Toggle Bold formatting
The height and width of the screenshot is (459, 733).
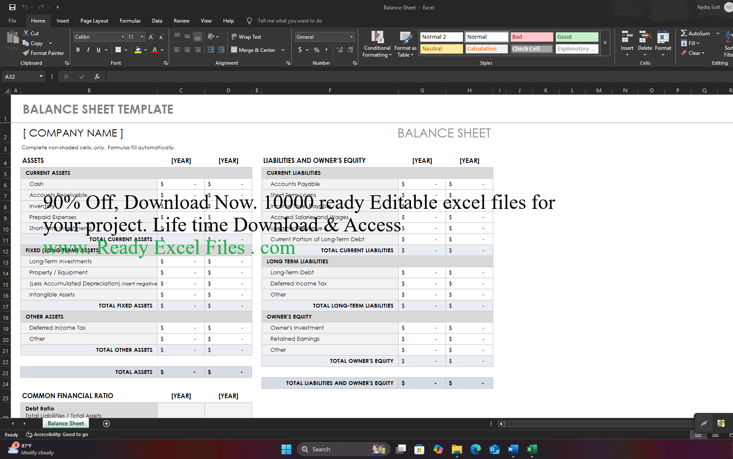pos(78,50)
